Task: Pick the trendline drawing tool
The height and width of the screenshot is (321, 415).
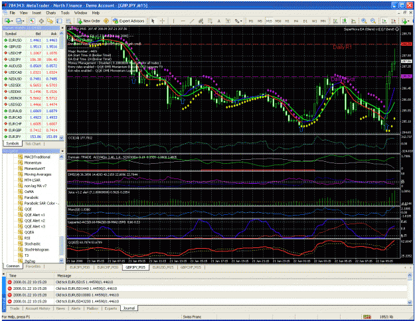Action: [192, 21]
